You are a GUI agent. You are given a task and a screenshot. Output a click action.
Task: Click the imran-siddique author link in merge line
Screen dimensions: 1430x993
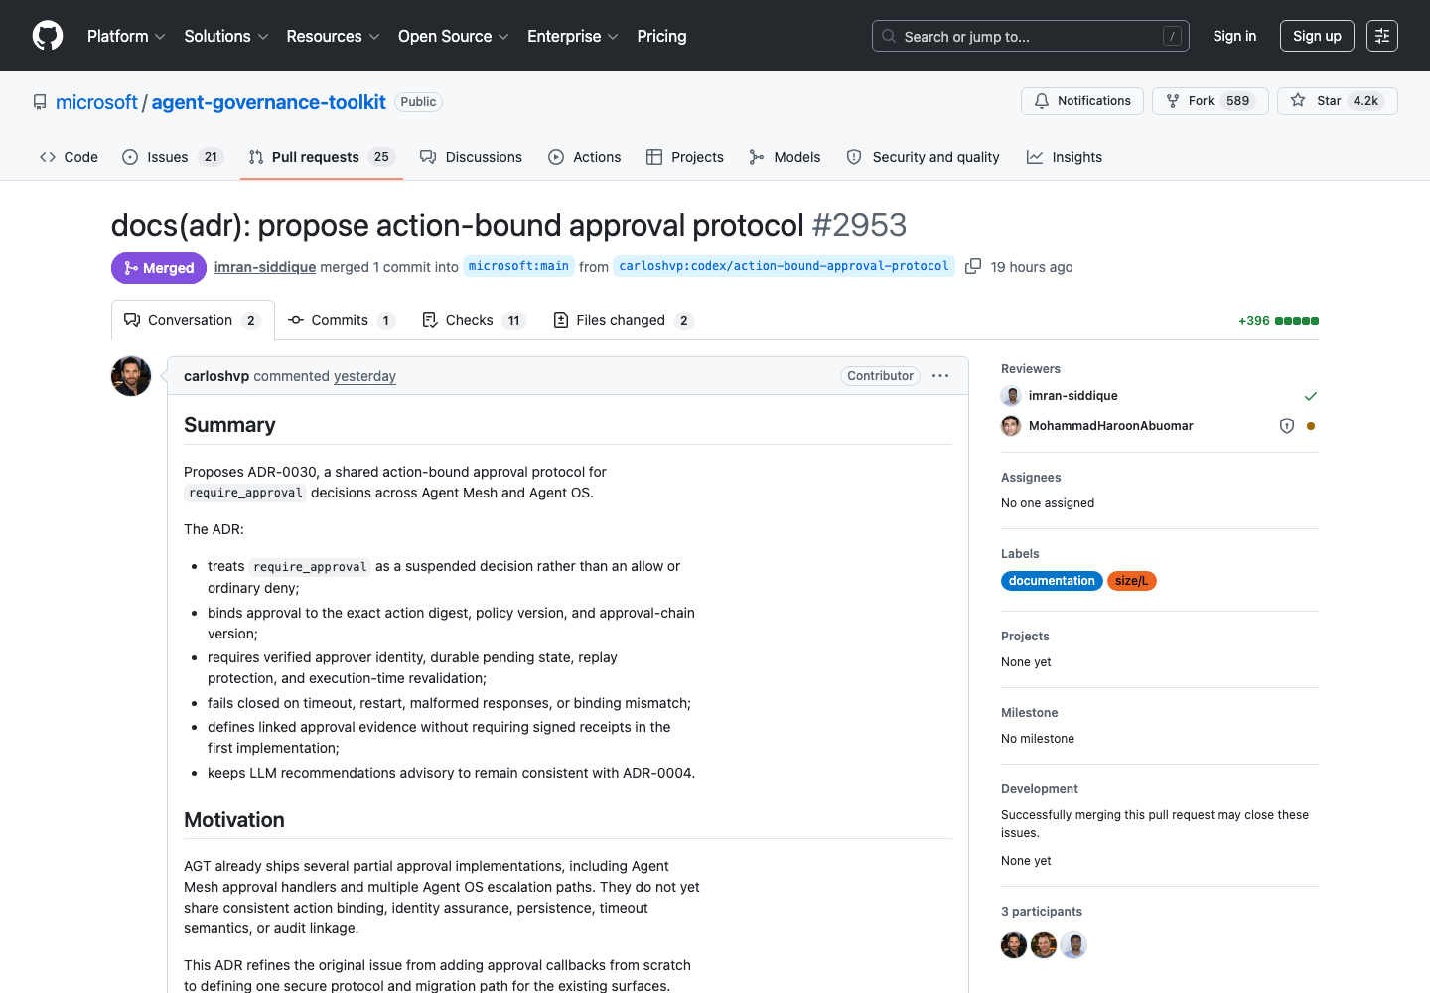click(265, 267)
